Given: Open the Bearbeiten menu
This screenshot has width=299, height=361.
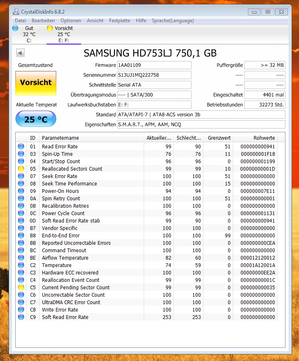Looking at the screenshot, I should point(43,21).
